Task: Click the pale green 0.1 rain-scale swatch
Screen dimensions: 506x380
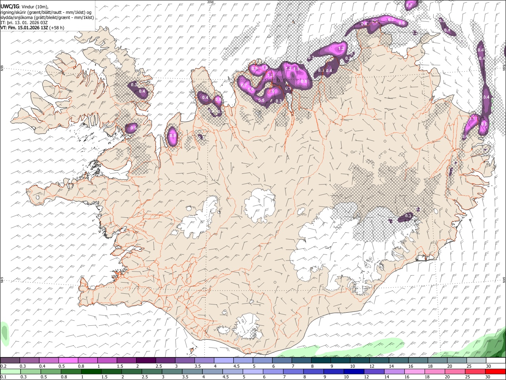Action: pyautogui.click(x=10, y=372)
